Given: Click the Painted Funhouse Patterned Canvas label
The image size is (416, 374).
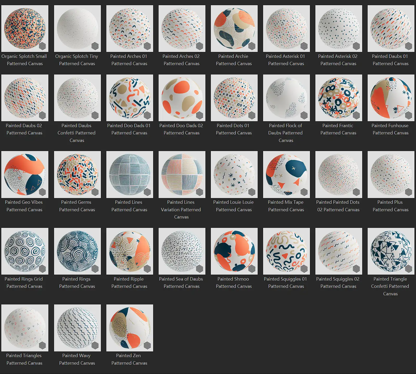Looking at the screenshot, I should tap(390, 129).
